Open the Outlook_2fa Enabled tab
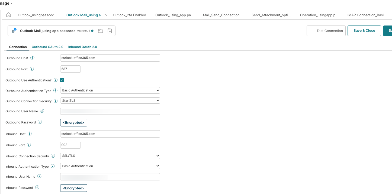The height and width of the screenshot is (194, 392). (130, 15)
